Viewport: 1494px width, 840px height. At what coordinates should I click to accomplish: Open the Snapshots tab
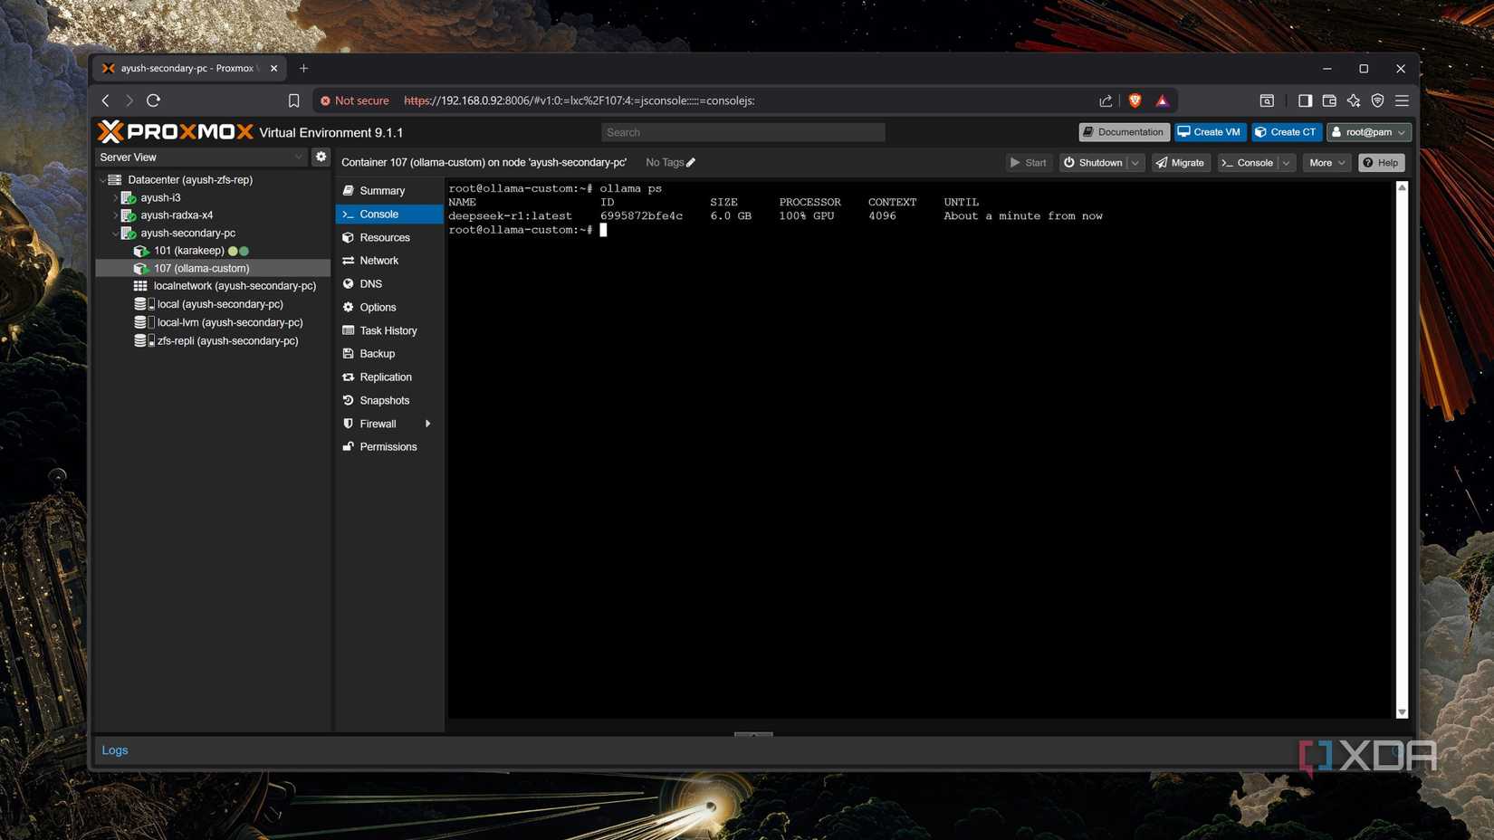(389, 401)
